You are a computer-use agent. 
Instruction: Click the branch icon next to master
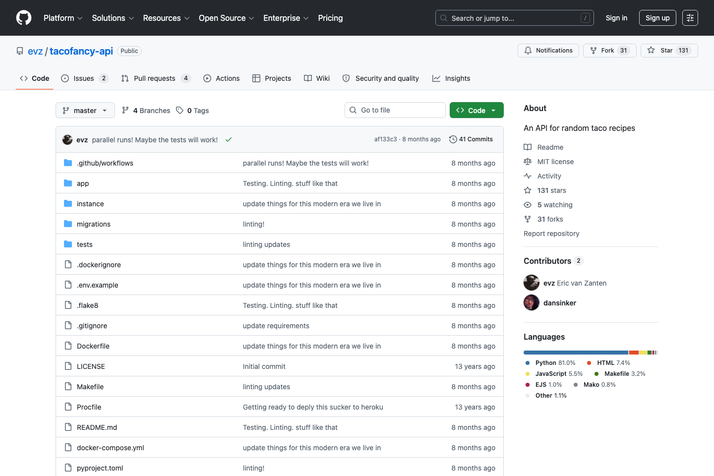[66, 110]
